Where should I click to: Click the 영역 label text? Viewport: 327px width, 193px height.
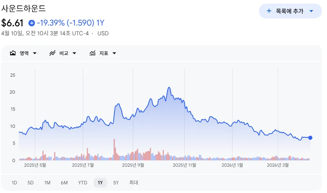[x=24, y=53]
